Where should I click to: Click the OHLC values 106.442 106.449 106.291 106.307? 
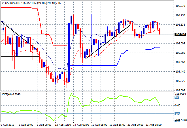pos(41,3)
